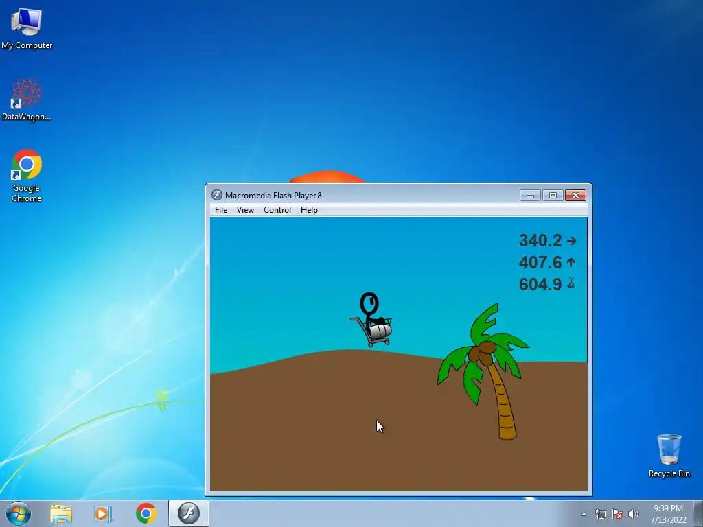Open Windows Media Player from the taskbar
Screen dimensions: 703x527
103,513
